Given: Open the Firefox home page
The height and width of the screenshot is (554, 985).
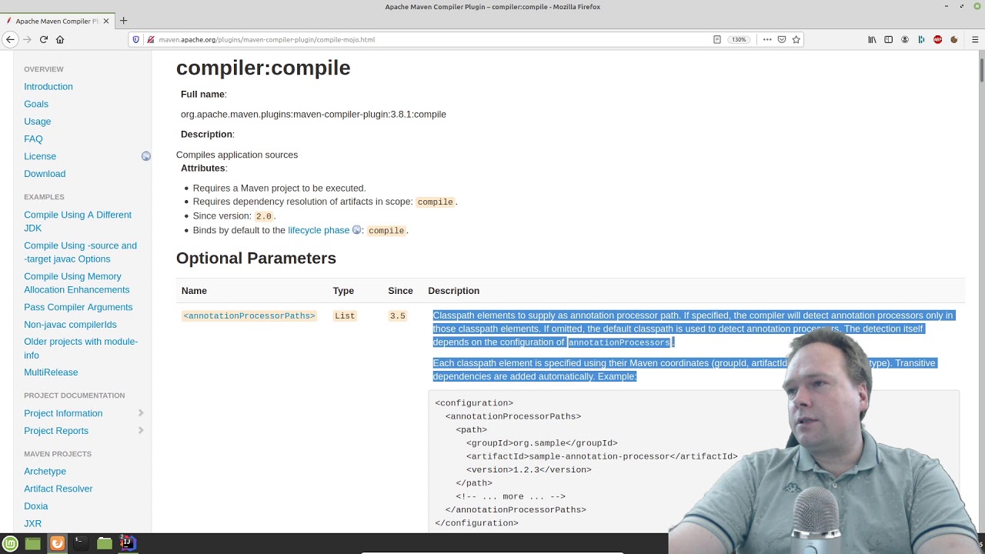Looking at the screenshot, I should (x=60, y=39).
